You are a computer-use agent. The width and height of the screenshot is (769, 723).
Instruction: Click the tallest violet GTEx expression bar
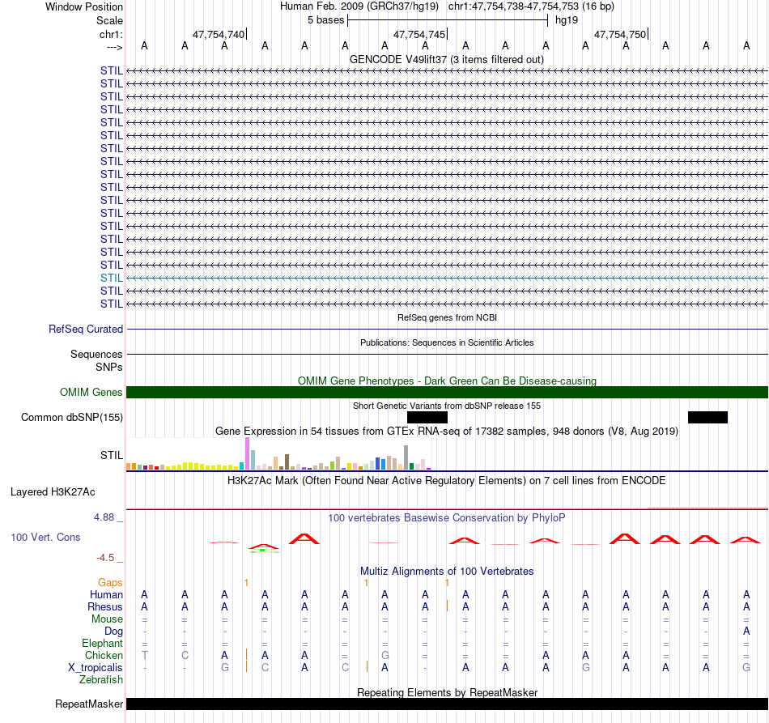247,453
